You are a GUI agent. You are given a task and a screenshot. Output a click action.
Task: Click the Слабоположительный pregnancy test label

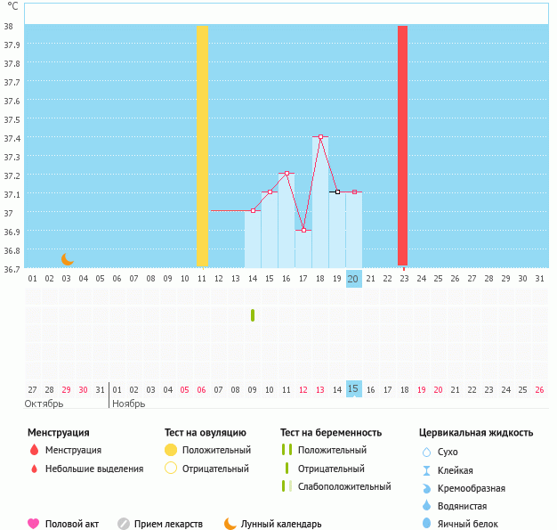click(344, 486)
